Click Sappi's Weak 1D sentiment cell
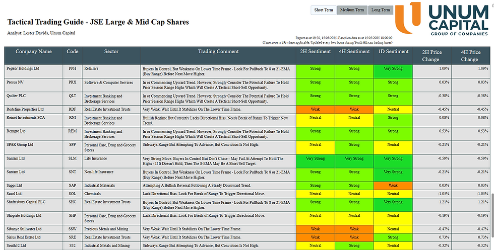Image resolution: width=494 pixels, height=250 pixels. click(393, 186)
